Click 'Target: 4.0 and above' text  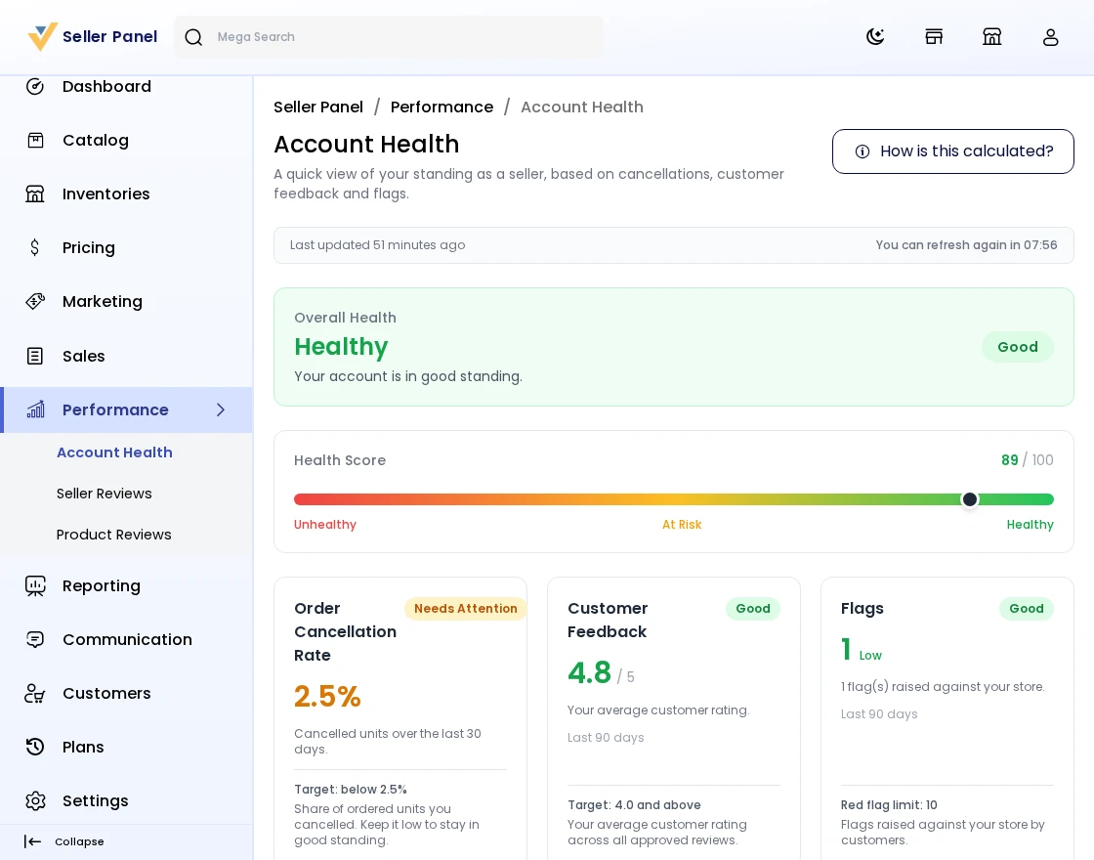pyautogui.click(x=634, y=805)
